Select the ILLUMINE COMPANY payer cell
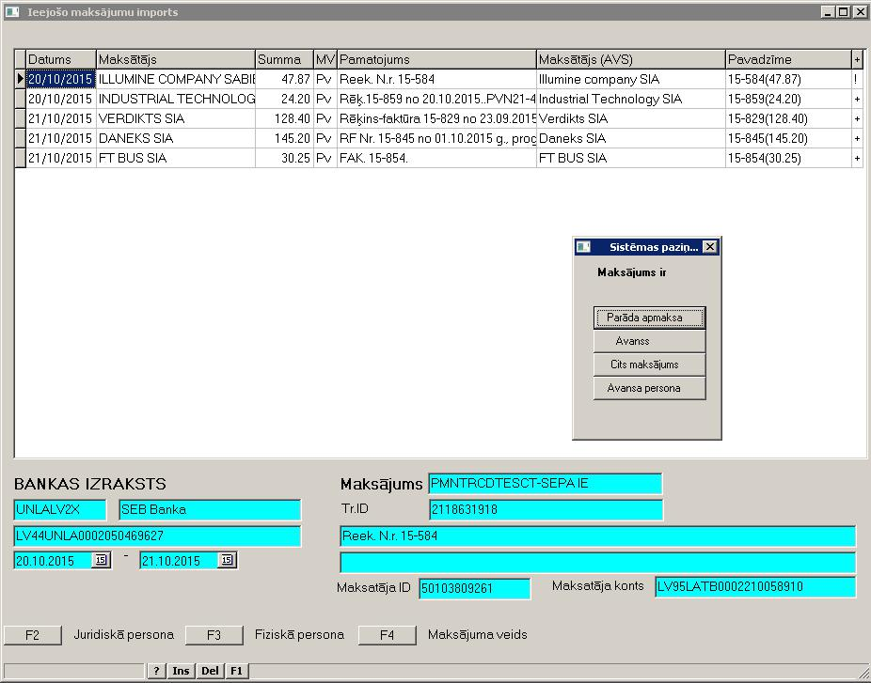The height and width of the screenshot is (683, 871). [176, 79]
